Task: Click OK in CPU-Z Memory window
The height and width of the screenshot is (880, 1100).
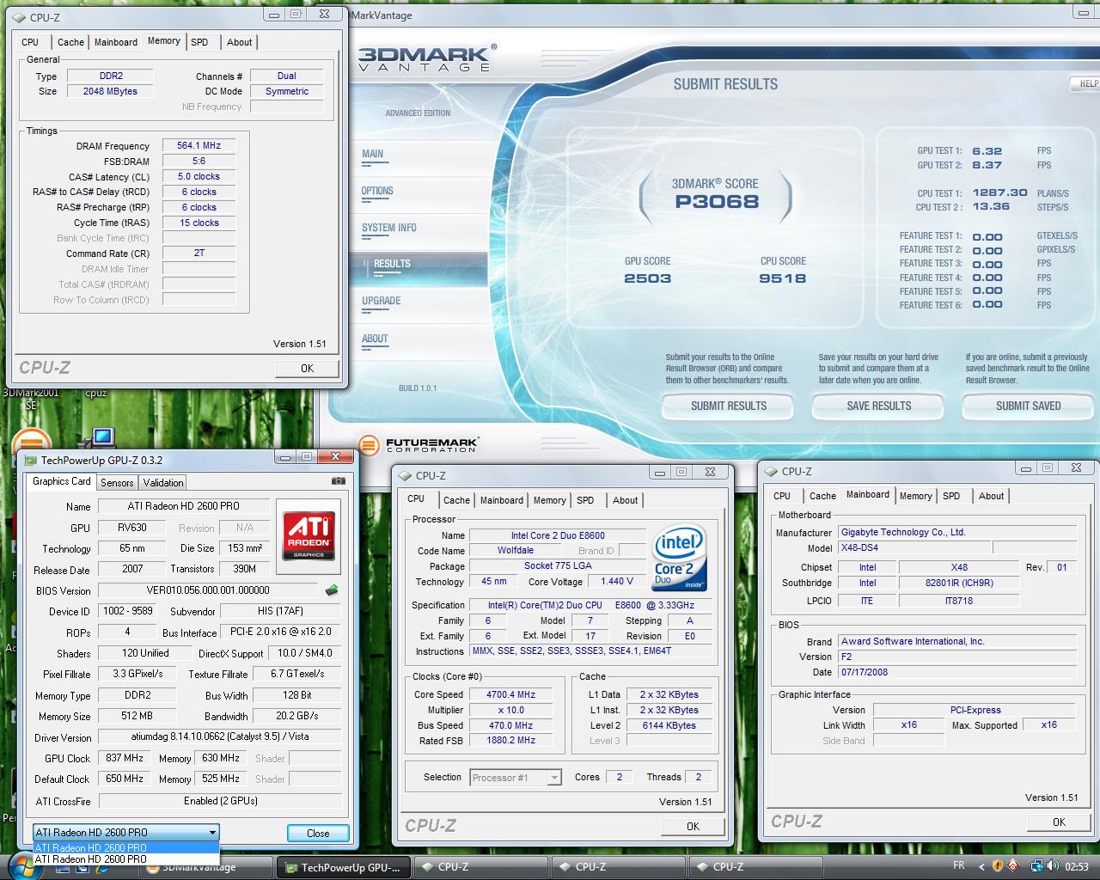Action: pos(307,368)
